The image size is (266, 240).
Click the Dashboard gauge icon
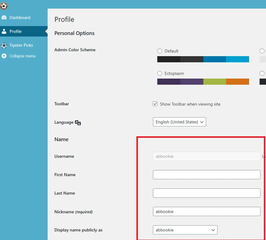4,17
